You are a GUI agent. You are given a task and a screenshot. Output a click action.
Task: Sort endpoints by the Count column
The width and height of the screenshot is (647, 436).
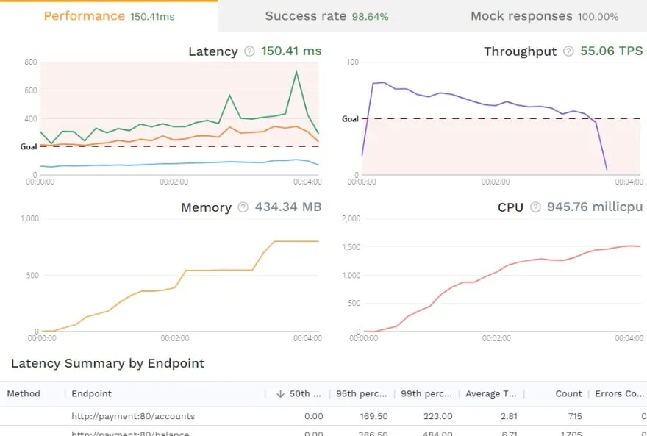tap(568, 393)
